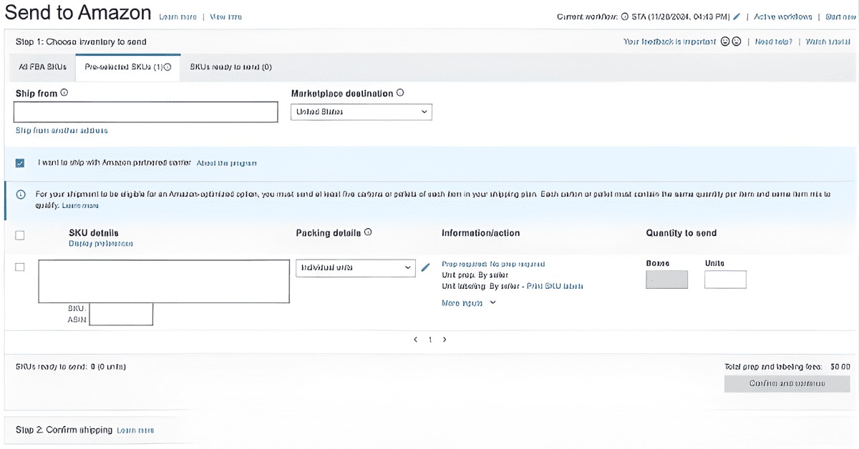Click the Units quantity input field
859x449 pixels.
point(725,280)
